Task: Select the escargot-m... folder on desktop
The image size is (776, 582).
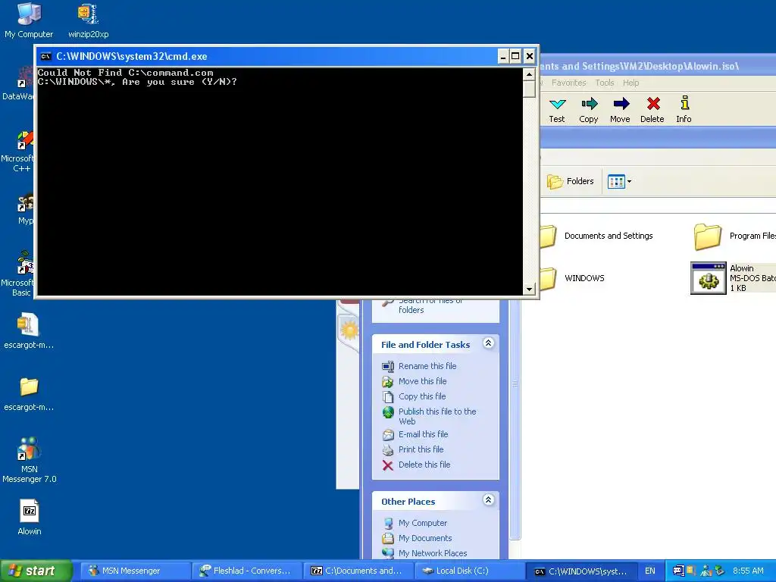Action: point(29,394)
